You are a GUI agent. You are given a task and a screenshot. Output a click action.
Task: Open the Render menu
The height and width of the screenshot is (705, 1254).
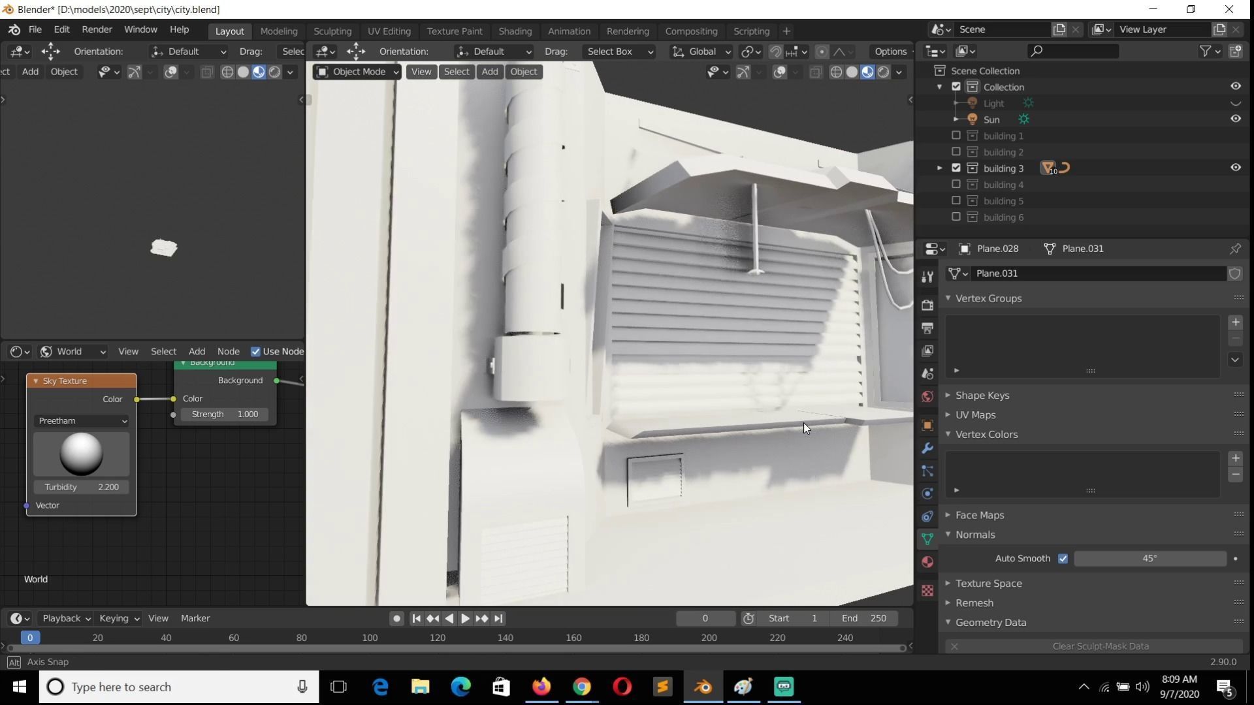coord(97,29)
